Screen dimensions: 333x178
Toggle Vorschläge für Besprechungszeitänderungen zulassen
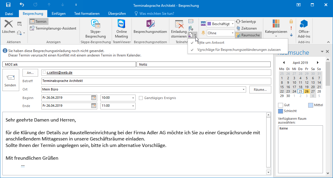(239, 50)
